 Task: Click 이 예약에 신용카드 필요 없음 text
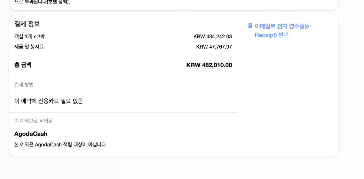click(49, 101)
